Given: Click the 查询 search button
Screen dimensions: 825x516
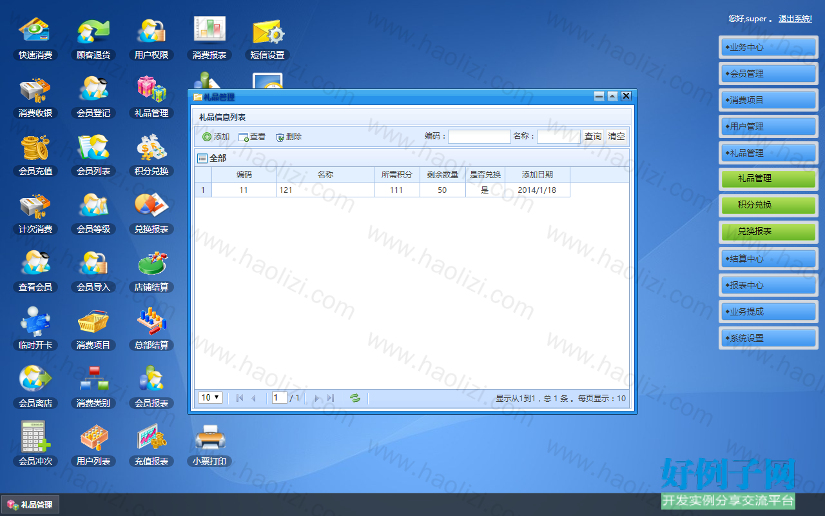Looking at the screenshot, I should click(593, 137).
